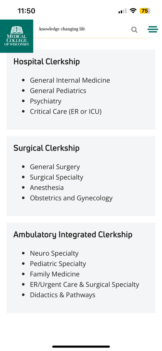
Task: Tap the 11:50 clock in status bar
Action: pos(27,11)
